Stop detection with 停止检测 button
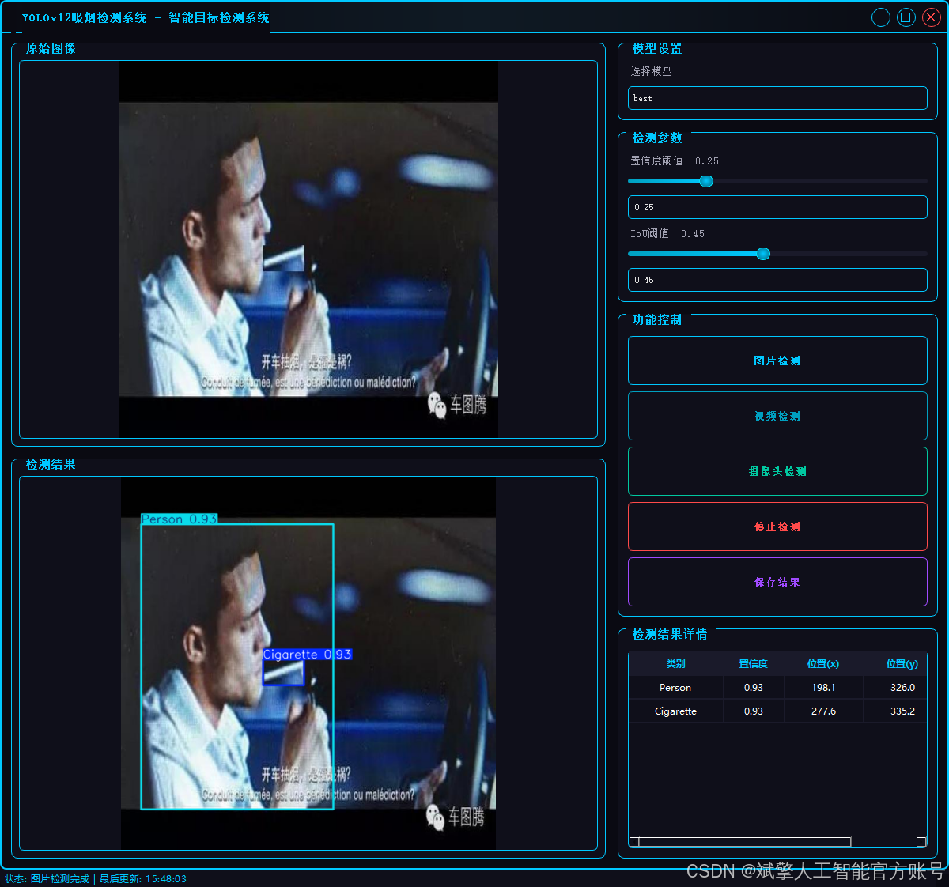Screen dimensions: 949x887 tap(777, 527)
